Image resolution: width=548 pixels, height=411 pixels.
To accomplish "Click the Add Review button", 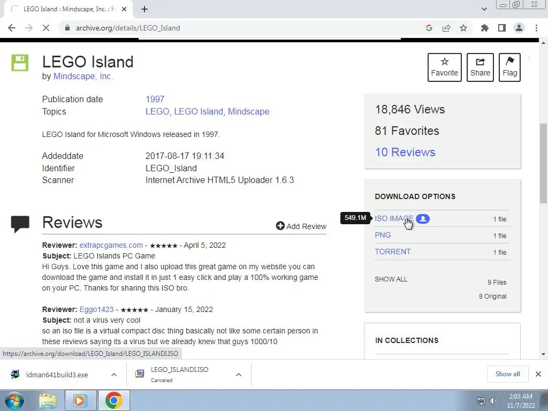I will tap(301, 226).
